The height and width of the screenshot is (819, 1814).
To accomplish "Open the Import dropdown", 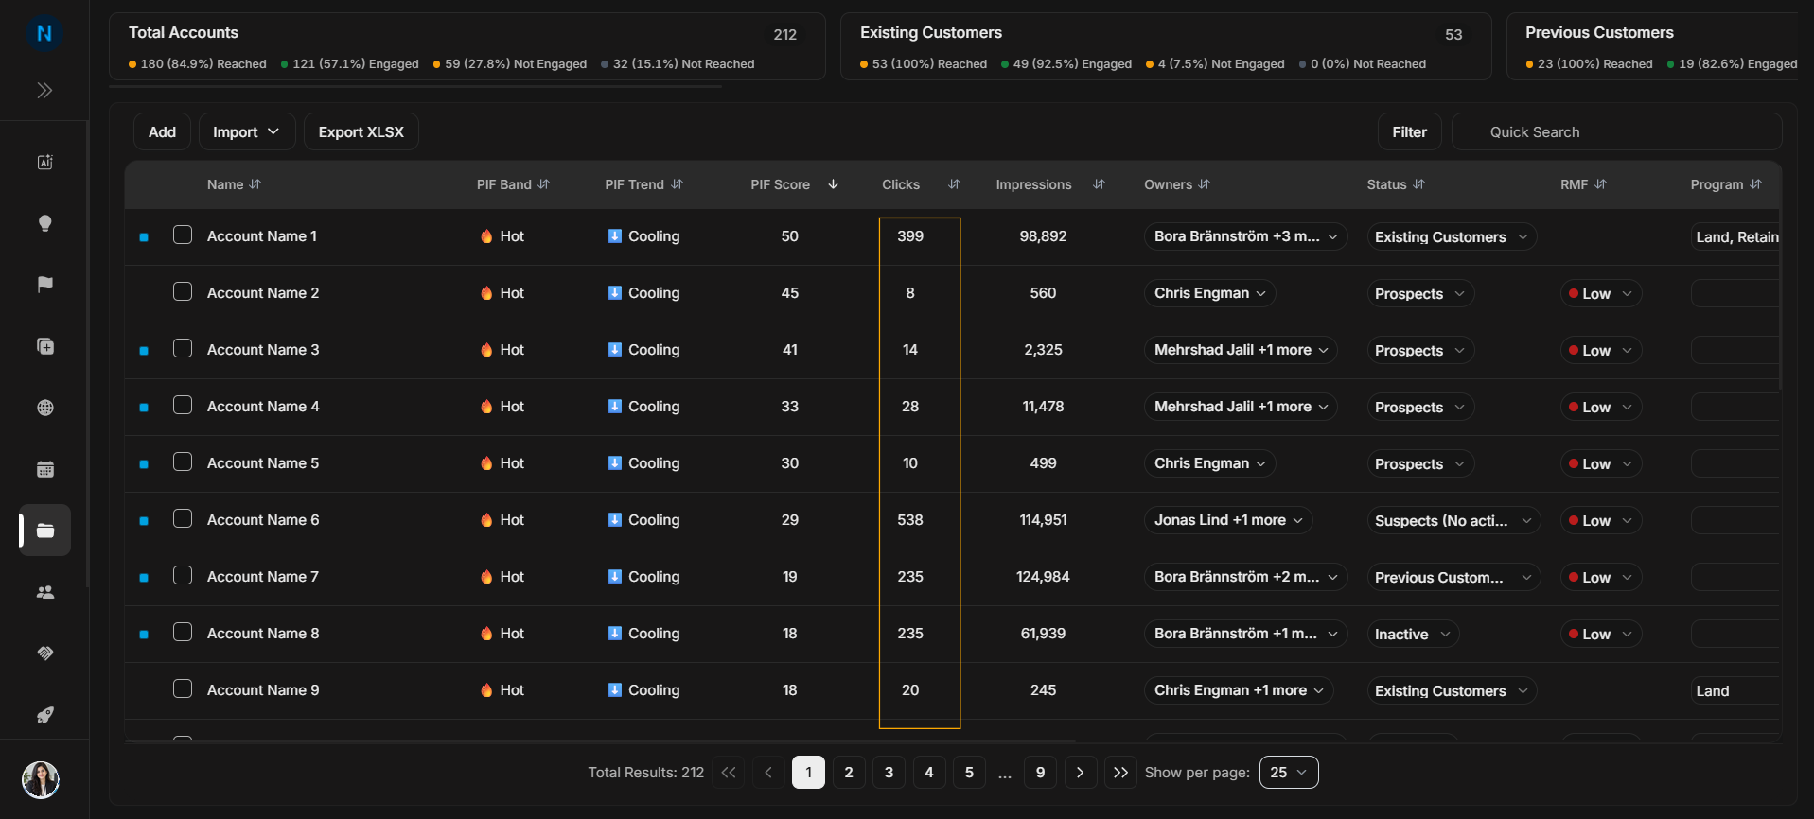I will (x=246, y=131).
